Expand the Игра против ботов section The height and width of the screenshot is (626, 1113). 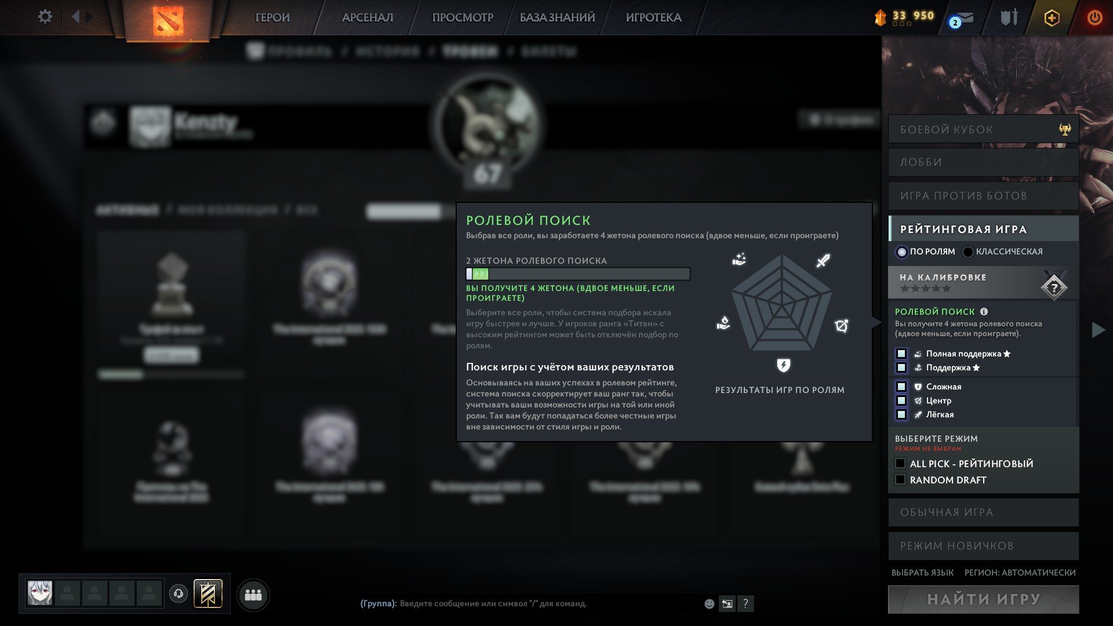point(983,196)
